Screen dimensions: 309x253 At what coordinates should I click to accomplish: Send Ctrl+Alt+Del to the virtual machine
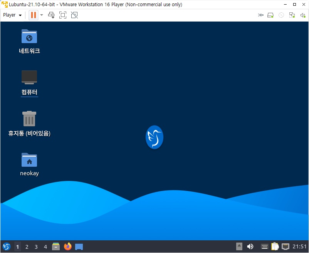(x=51, y=15)
